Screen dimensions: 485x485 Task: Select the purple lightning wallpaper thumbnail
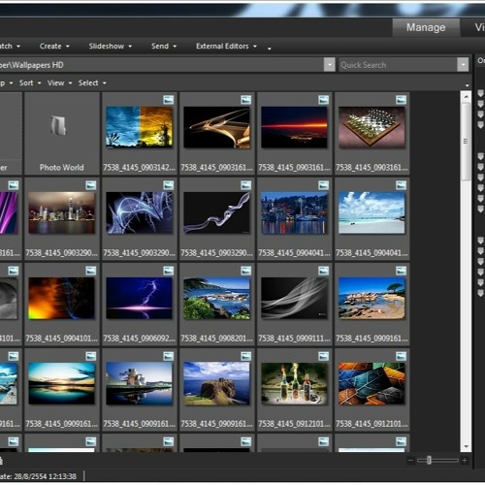(139, 298)
